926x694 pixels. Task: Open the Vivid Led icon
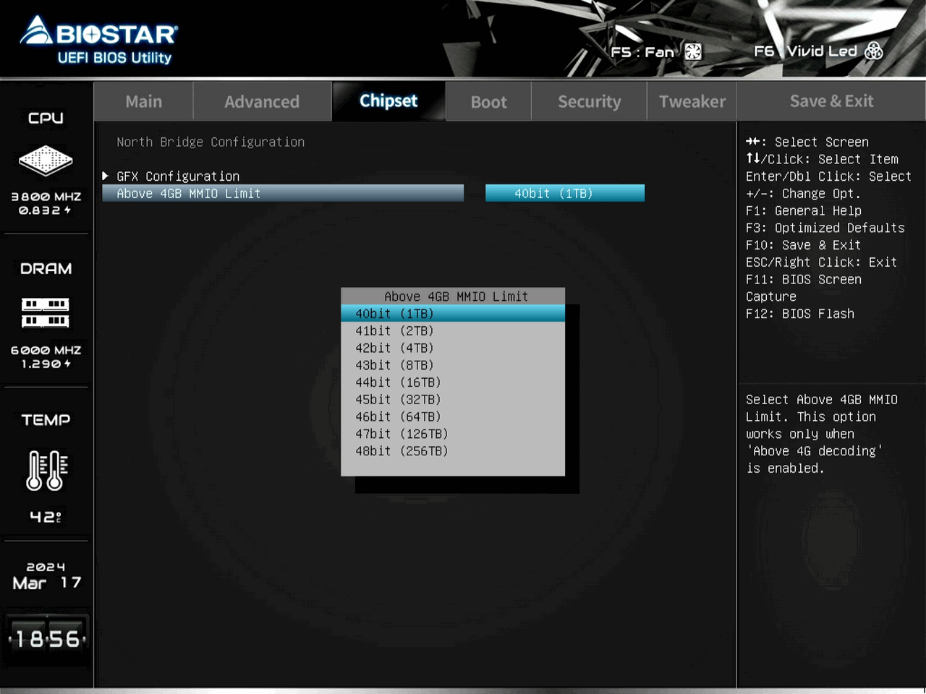874,51
